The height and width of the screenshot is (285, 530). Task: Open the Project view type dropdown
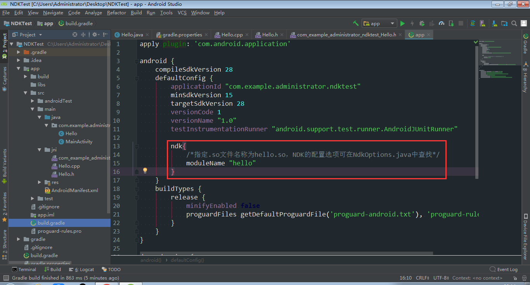[x=27, y=34]
